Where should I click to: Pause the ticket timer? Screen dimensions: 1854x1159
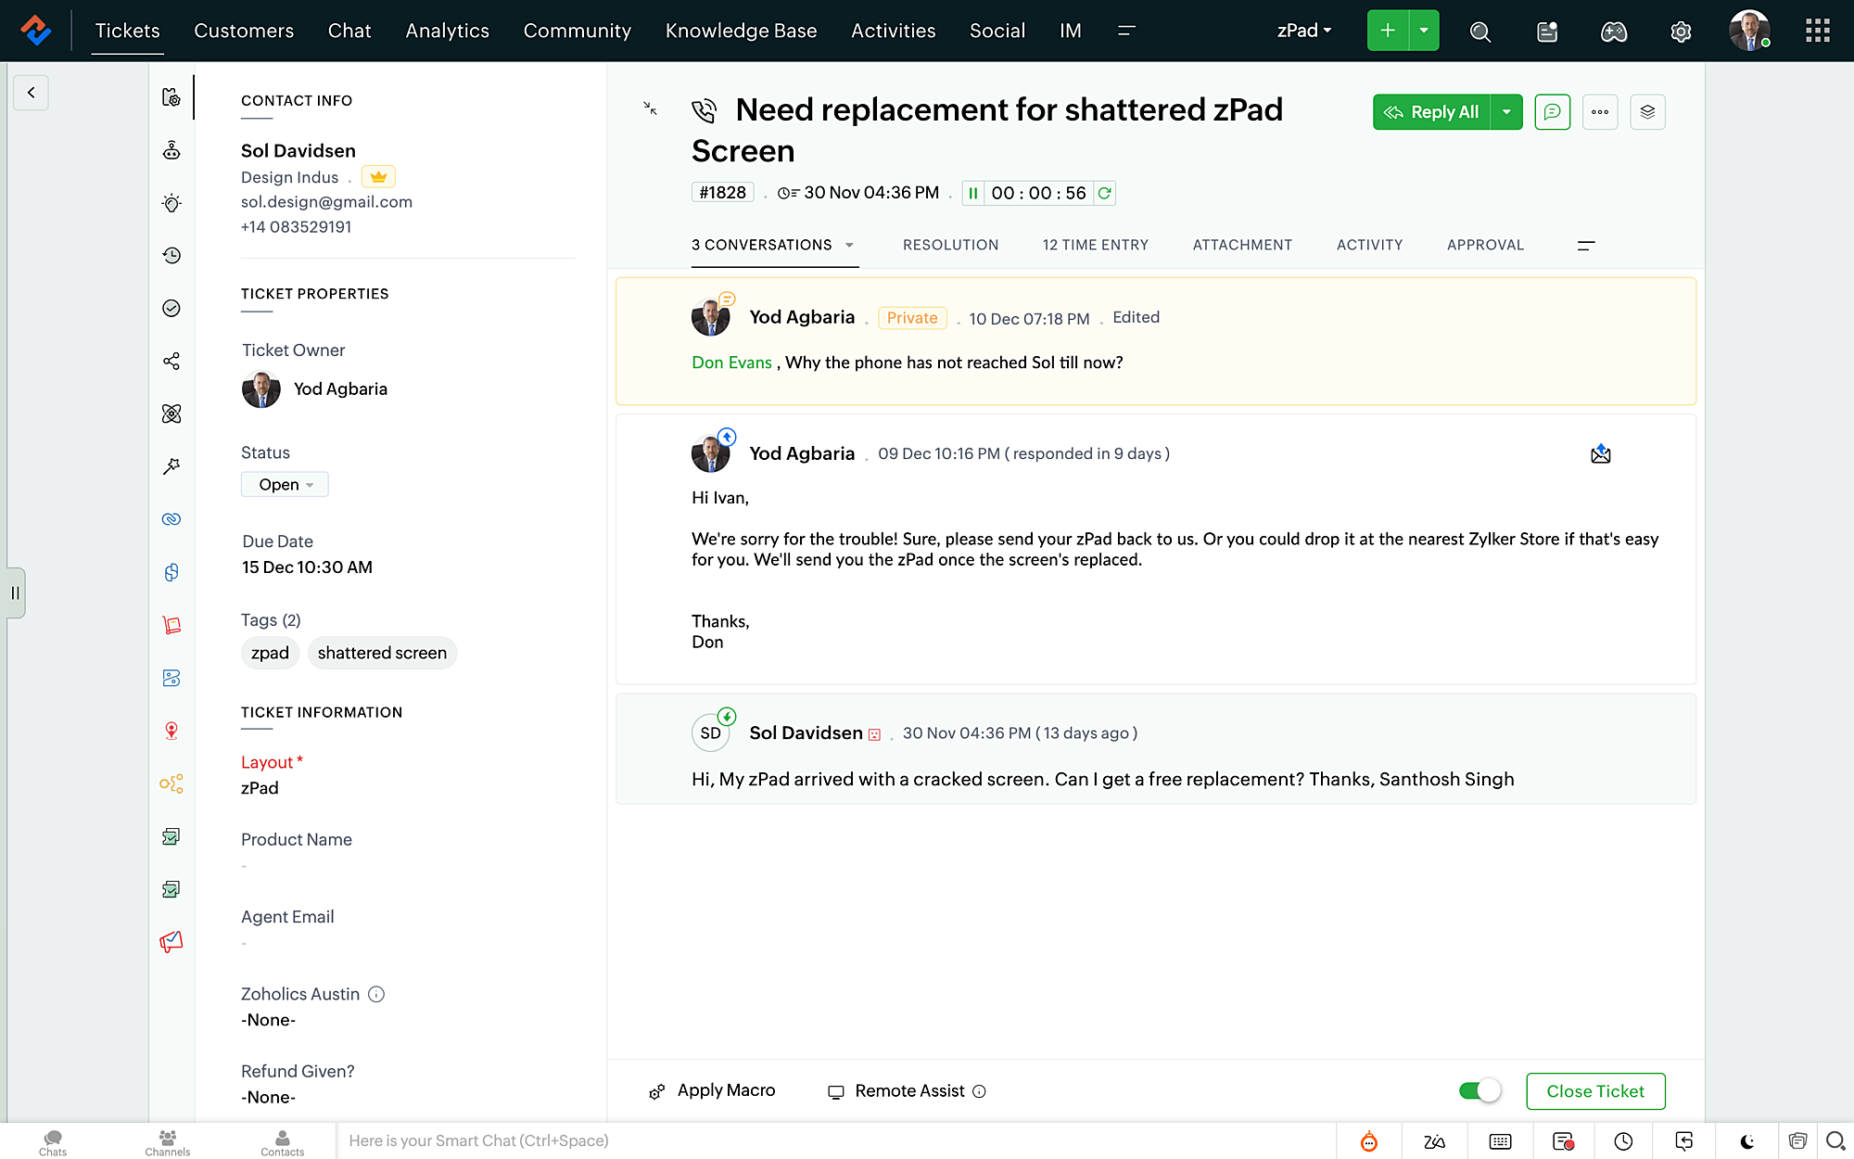pos(973,193)
